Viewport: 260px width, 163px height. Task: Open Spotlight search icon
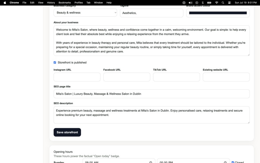click(x=223, y=3)
